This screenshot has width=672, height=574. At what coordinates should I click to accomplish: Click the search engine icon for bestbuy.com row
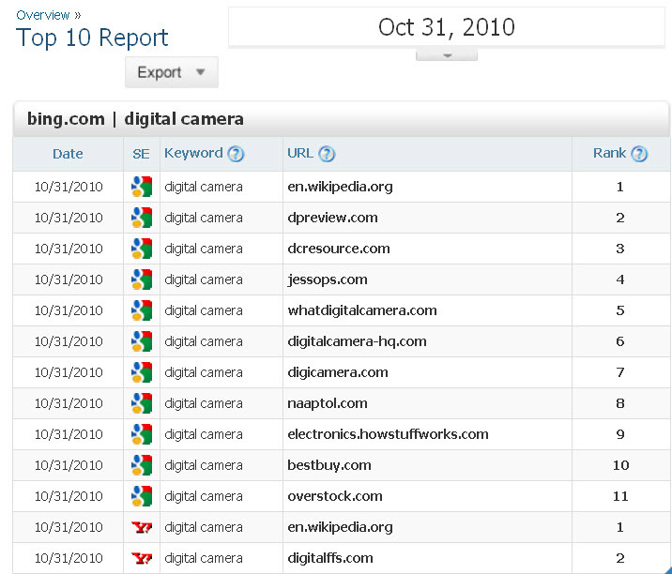point(141,465)
